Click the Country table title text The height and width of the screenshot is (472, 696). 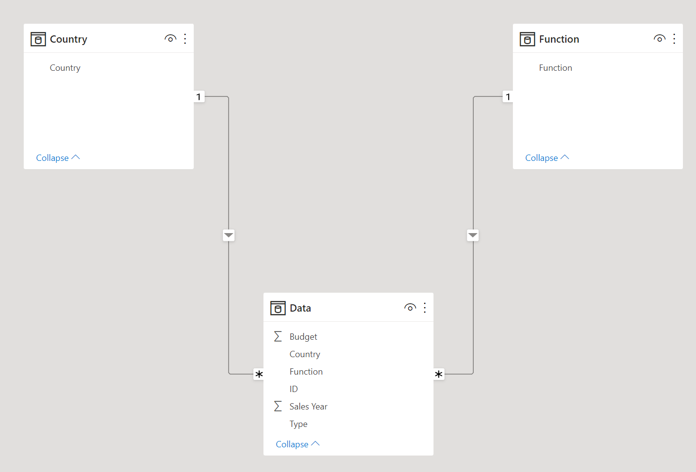pos(68,39)
